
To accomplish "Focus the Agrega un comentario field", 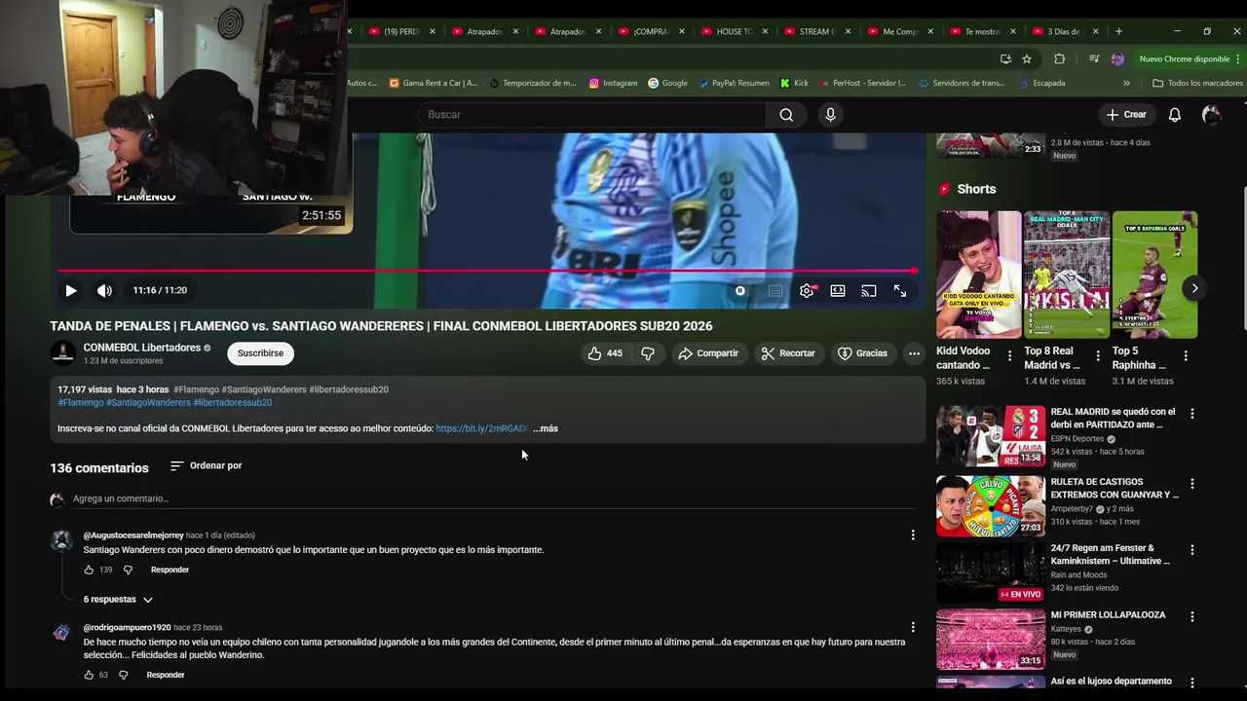I will click(494, 498).
